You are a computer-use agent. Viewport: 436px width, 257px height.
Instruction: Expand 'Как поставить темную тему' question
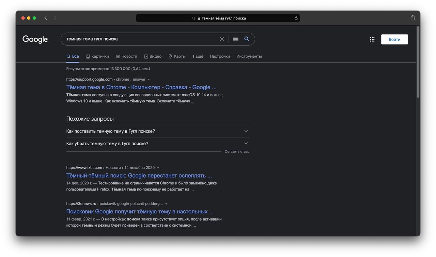[158, 131]
